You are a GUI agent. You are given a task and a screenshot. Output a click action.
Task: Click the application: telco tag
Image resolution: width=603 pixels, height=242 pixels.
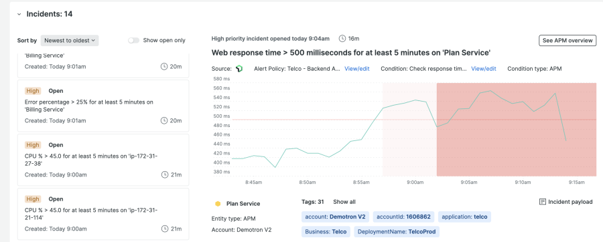pyautogui.click(x=464, y=217)
